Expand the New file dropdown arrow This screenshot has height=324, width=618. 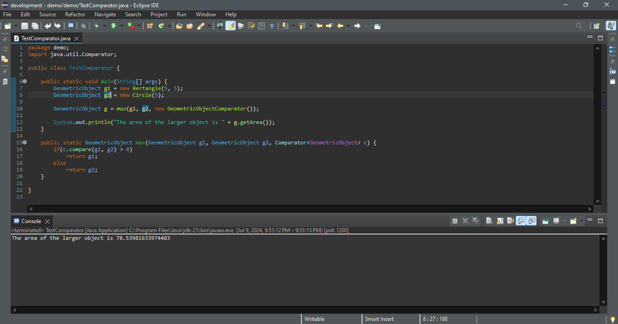click(x=16, y=26)
